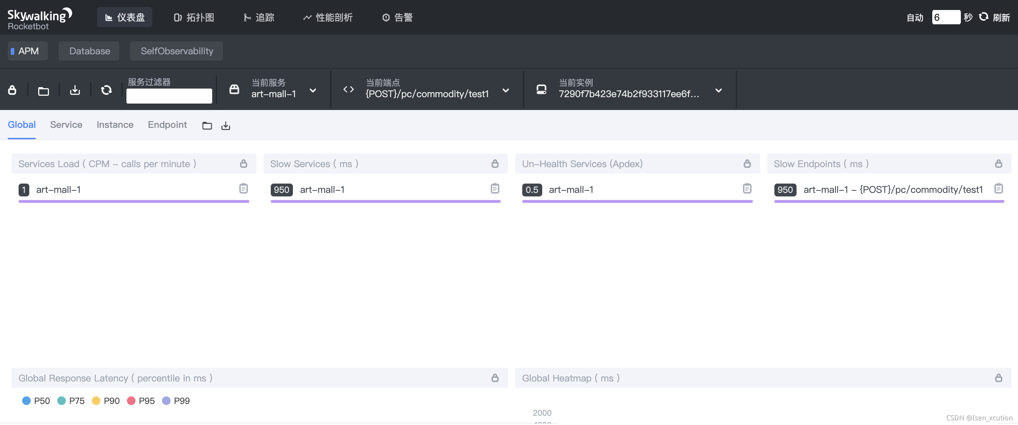Toggle the lock on the Slow Services panel
Screen dimensions: 1018x425
495,164
